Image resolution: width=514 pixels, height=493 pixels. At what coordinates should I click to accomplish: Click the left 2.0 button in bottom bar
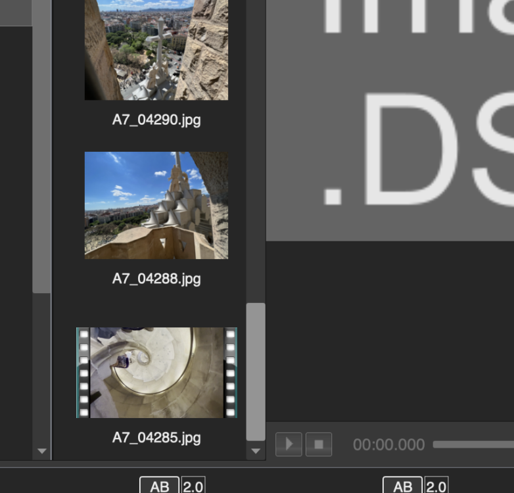[x=193, y=486]
